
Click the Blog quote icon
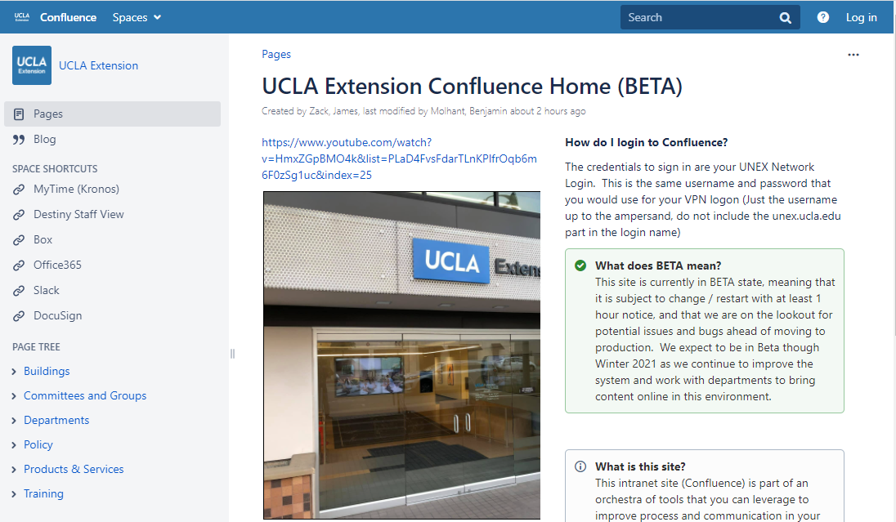(19, 140)
